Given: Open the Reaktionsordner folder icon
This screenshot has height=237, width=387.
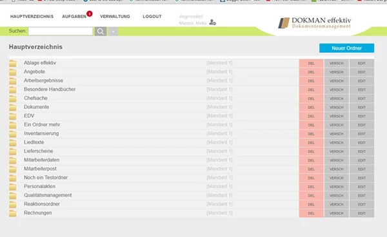Looking at the screenshot, I should (x=13, y=205).
